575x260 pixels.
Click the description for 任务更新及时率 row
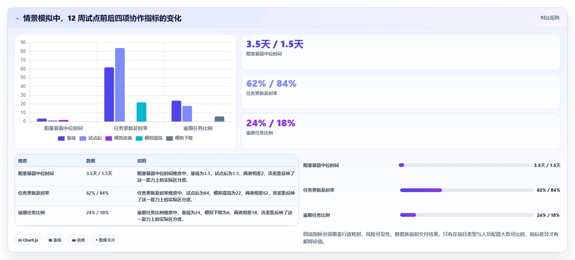point(216,196)
